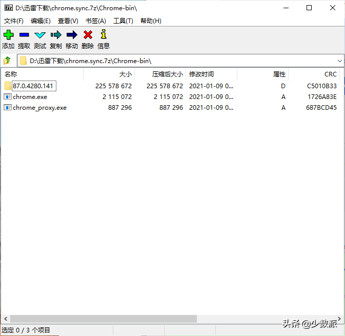The image size is (345, 336).
Task: Click CRC value C5010B33
Action: tap(322, 86)
